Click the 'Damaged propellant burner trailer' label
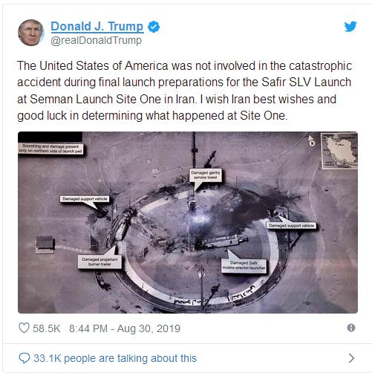The height and width of the screenshot is (376, 372). (99, 262)
